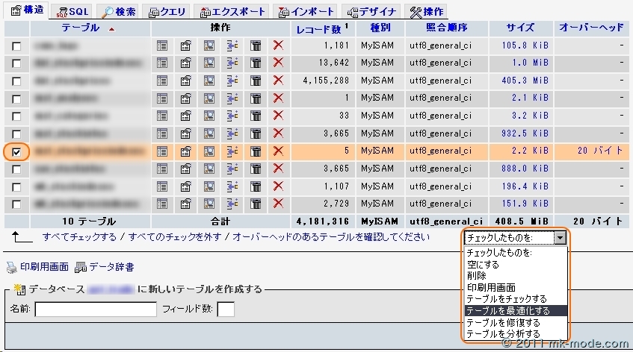Click the red X drop icon in the 5-record row
Viewport: 633px width, 352px height.
278,151
